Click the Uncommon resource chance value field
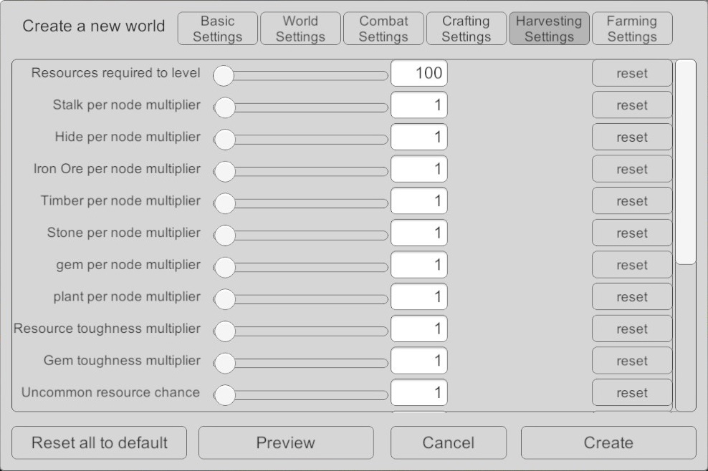This screenshot has height=471, width=708. click(x=419, y=392)
